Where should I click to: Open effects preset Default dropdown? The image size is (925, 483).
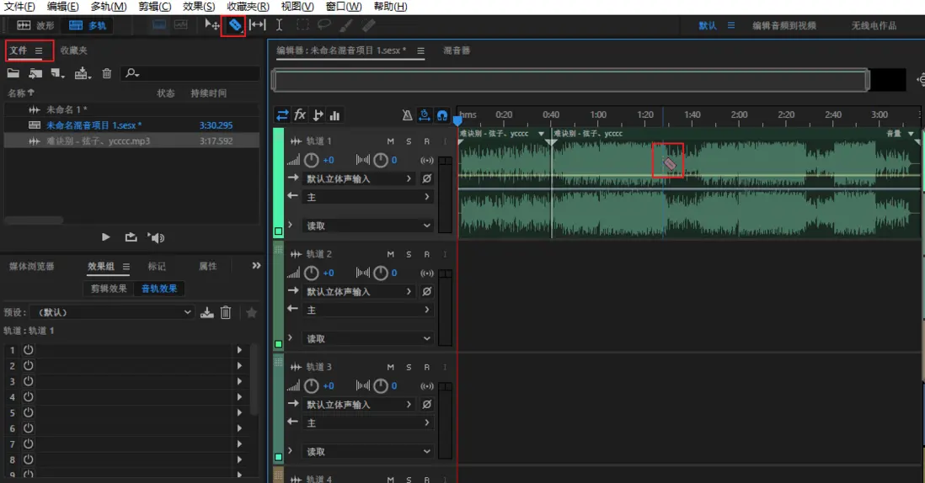(112, 312)
